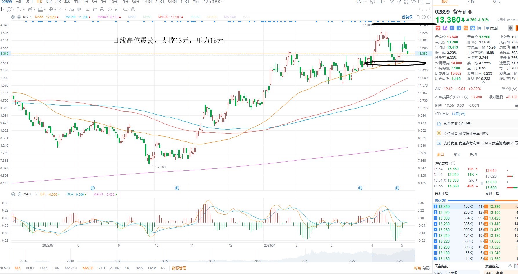
Task: Toggle MAVOL indicator on bottom bar
Action: tap(71, 268)
